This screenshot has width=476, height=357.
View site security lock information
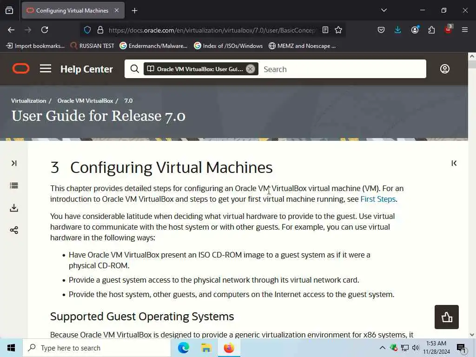coord(100,30)
